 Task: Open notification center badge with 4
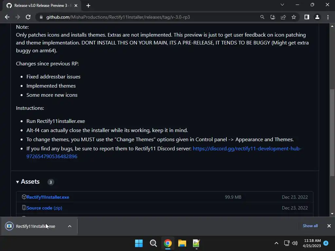pos(326,243)
